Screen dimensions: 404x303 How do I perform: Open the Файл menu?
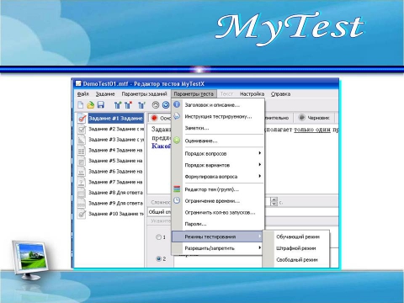(x=83, y=94)
